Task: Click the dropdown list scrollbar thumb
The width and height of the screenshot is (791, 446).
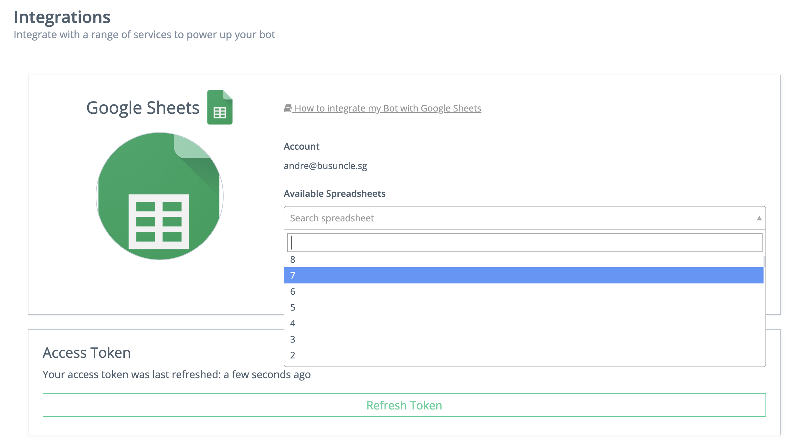Action: click(x=764, y=261)
